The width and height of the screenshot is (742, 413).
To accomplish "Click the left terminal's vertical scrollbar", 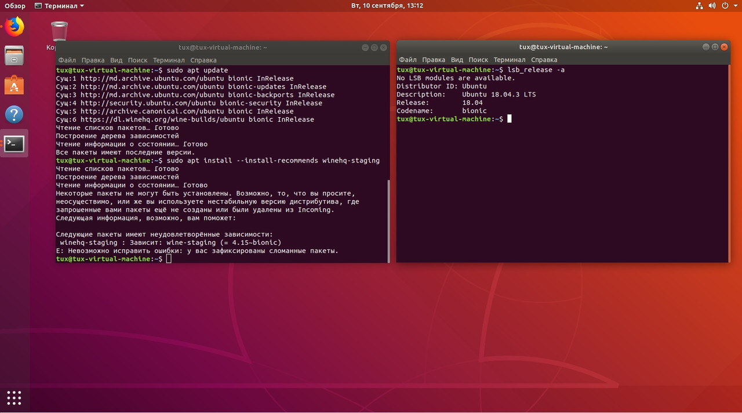I will click(388, 220).
